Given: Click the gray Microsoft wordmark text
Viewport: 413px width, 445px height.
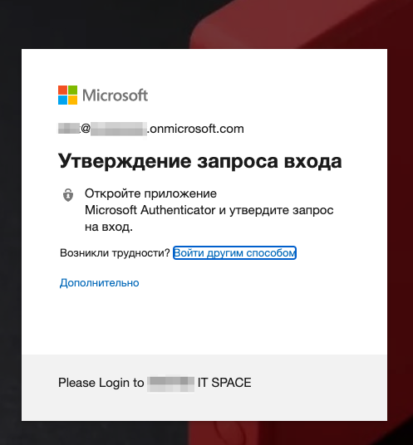Looking at the screenshot, I should [x=115, y=95].
